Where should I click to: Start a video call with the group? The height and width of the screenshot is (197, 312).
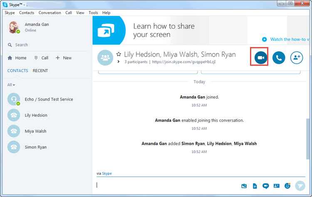(261, 57)
